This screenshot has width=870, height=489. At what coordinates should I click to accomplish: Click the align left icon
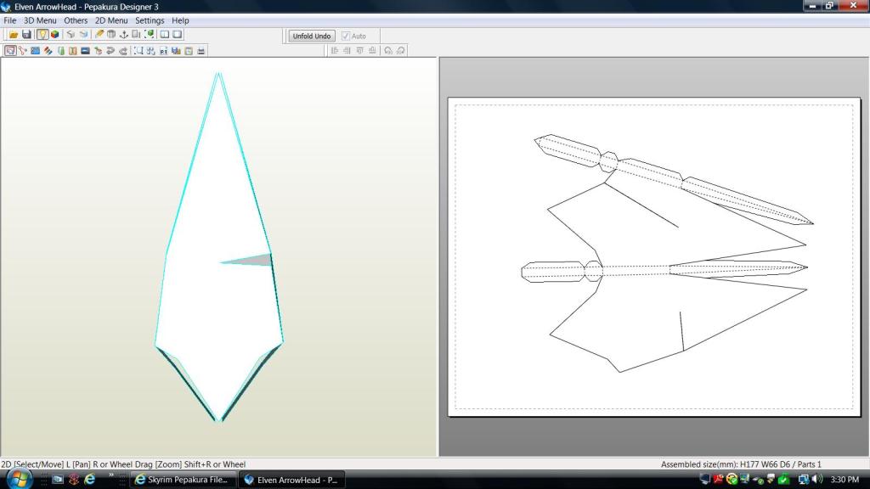pyautogui.click(x=335, y=51)
